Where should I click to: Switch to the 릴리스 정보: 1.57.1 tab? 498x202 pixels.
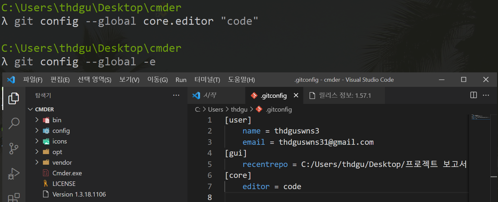[344, 96]
